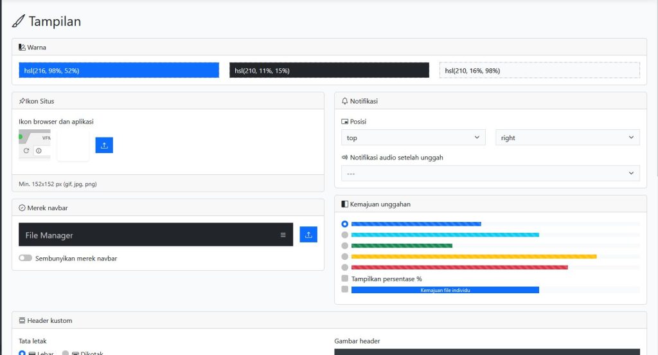
Task: Select the blue progress bar radio option
Action: click(344, 224)
